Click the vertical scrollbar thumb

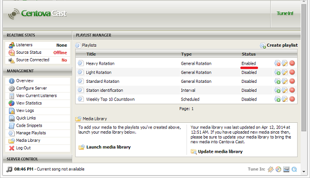(x=304, y=68)
